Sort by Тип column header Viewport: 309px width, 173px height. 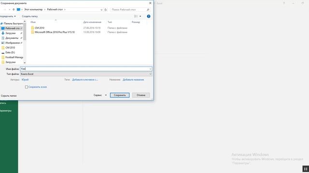(x=110, y=22)
